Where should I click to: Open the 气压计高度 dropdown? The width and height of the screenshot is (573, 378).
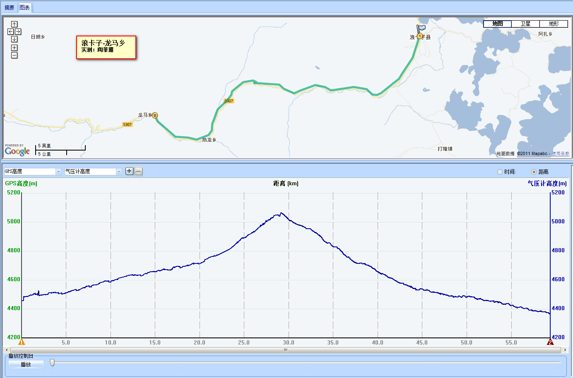(x=119, y=172)
